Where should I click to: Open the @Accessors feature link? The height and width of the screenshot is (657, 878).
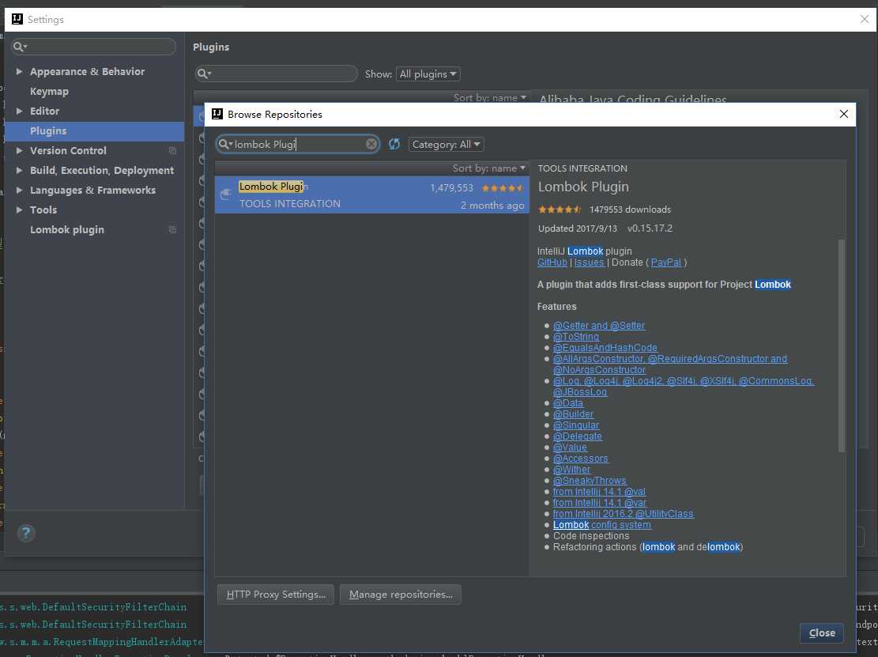[x=580, y=459]
